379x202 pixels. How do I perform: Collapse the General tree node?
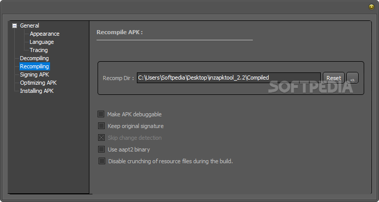click(15, 26)
